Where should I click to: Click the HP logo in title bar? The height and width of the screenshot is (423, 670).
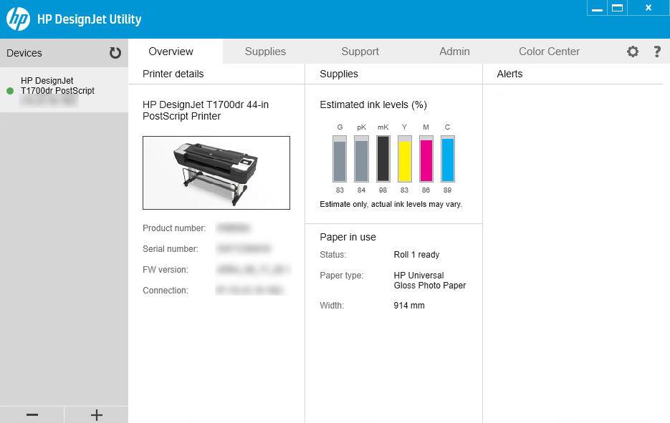pyautogui.click(x=18, y=19)
